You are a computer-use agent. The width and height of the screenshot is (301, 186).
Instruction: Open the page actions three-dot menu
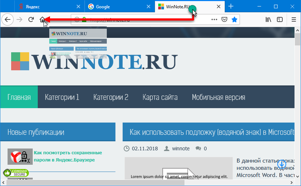pos(214,20)
